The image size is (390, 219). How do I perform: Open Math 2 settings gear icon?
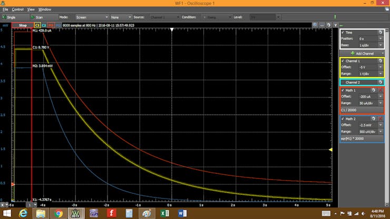[x=373, y=119]
